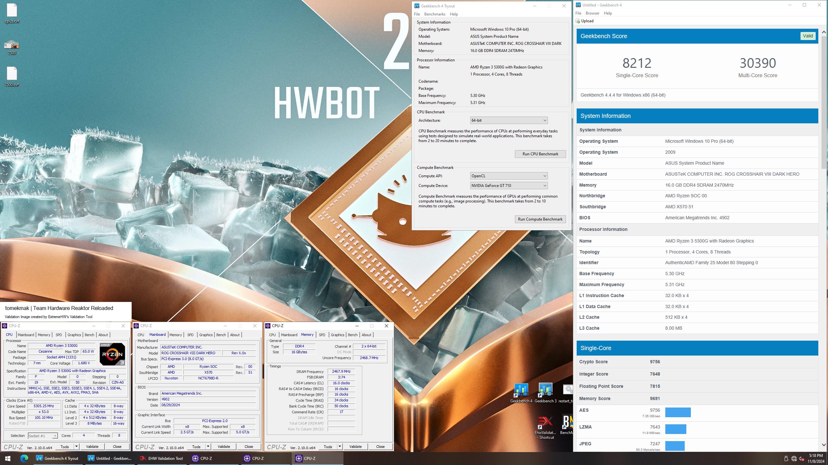Click Run CPU Benchmark button
This screenshot has height=465, width=828.
[540, 154]
